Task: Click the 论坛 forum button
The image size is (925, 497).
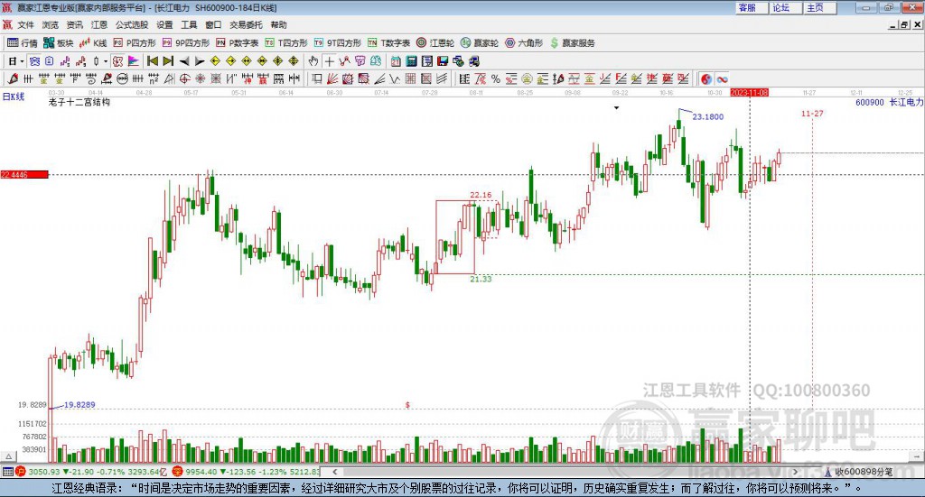Action: [x=785, y=7]
